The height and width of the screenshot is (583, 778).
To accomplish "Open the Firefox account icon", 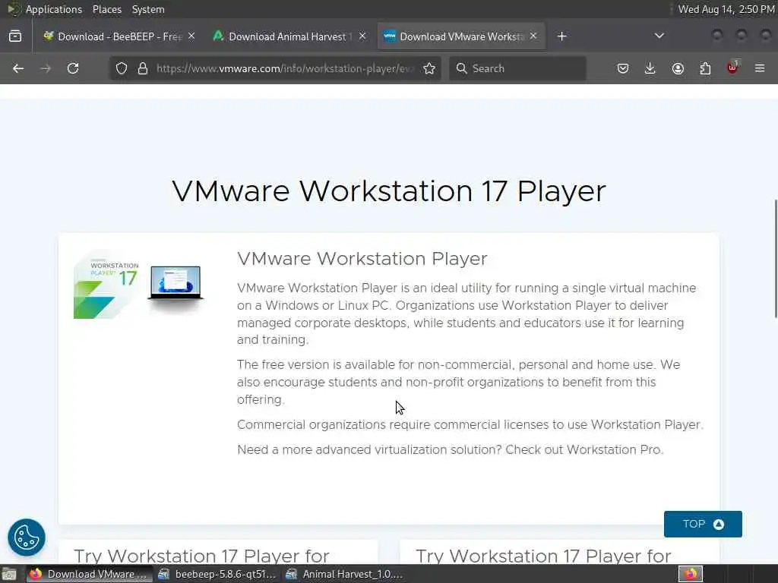I will tap(678, 68).
